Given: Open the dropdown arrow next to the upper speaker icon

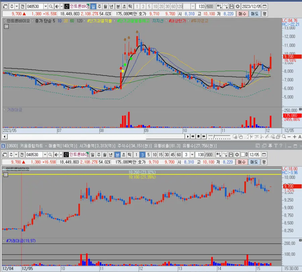Looking at the screenshot, I should pos(62,7).
